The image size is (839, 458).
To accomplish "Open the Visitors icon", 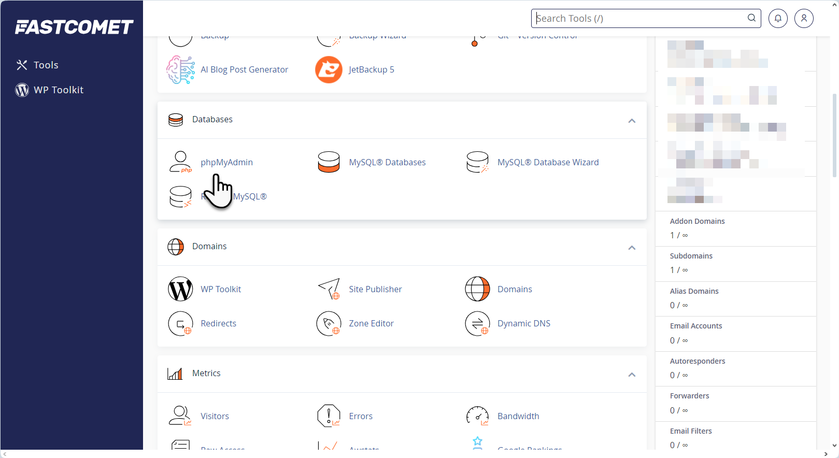I will point(180,416).
